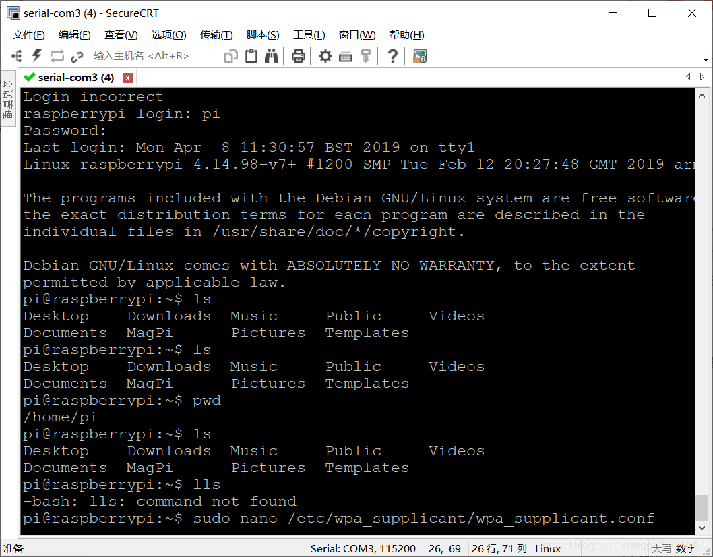713x557 pixels.
Task: Open Session Manager toolbar icon
Action: coord(17,56)
